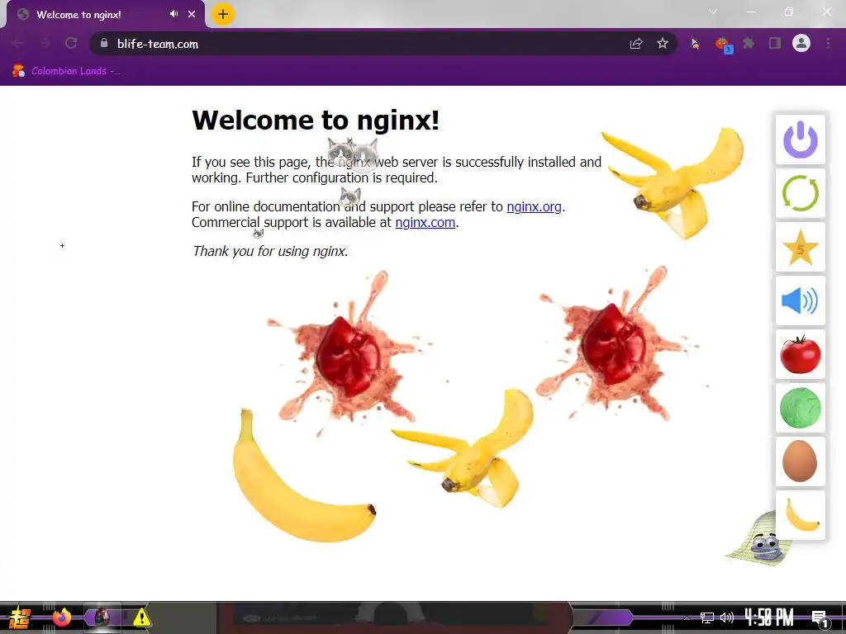Image resolution: width=846 pixels, height=634 pixels.
Task: Open the Extensions puzzle piece menu
Action: tap(749, 43)
